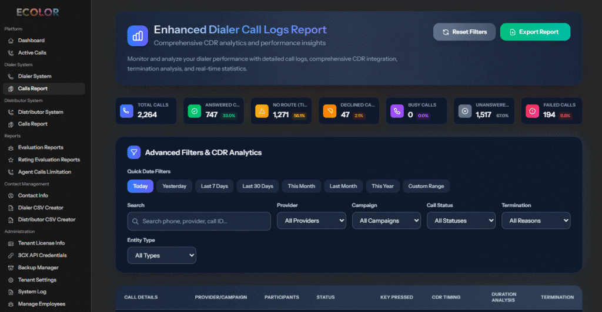This screenshot has width=602, height=312.
Task: Choose the This Month date filter
Action: coord(301,186)
